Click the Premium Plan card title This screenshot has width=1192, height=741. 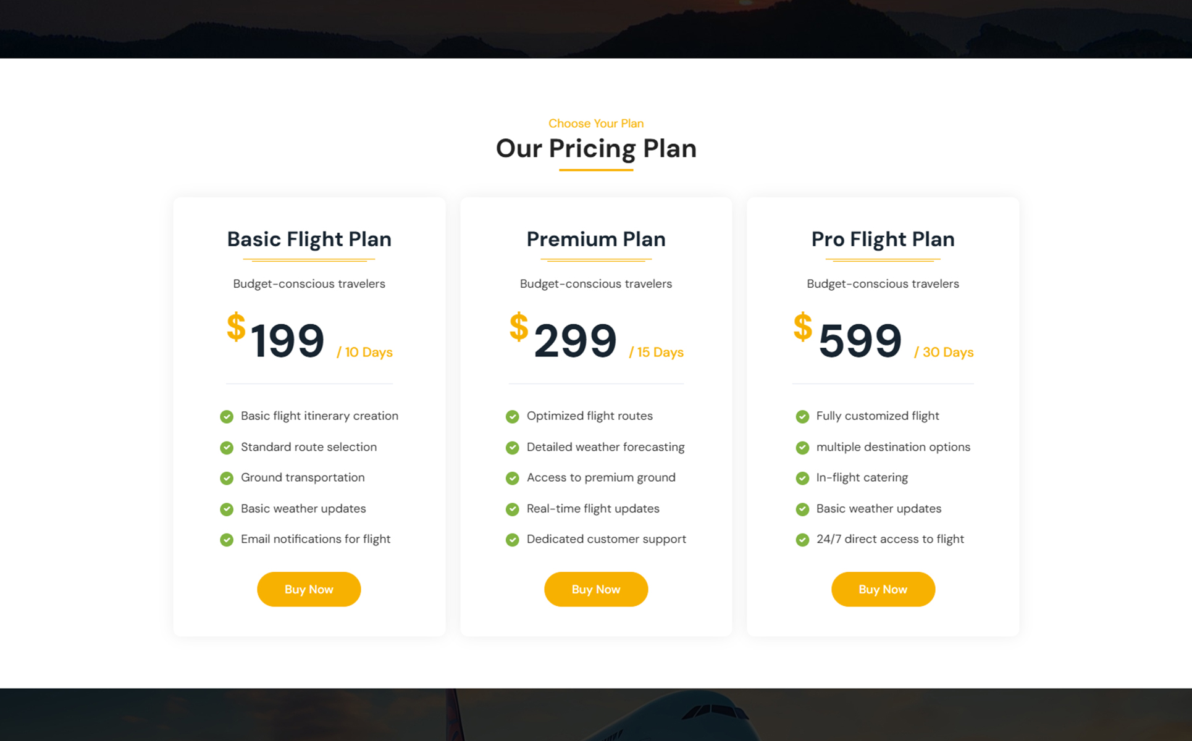pyautogui.click(x=596, y=239)
